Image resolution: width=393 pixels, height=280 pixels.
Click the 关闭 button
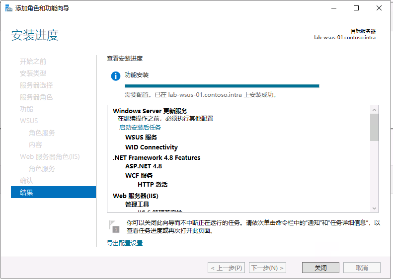coord(320,268)
